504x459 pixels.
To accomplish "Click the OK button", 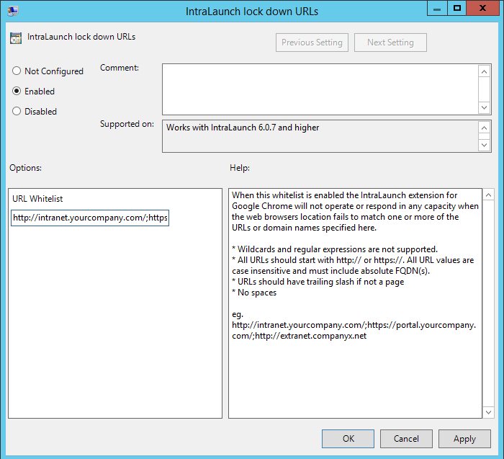I will coord(348,438).
